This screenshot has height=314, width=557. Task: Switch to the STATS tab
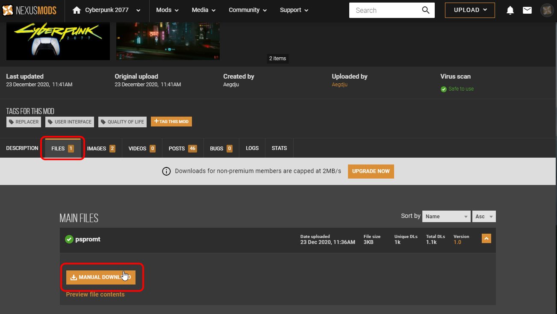(x=279, y=148)
